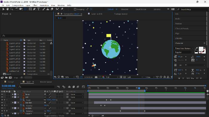Open the Effect menu
The width and height of the screenshot is (209, 117).
pyautogui.click(x=35, y=5)
